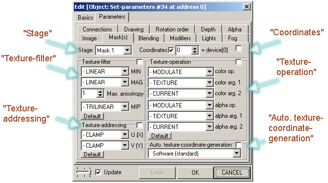Screen dimensions: 328x183
Task: Enable the Texture-filter group checkbox
Action: point(139,62)
